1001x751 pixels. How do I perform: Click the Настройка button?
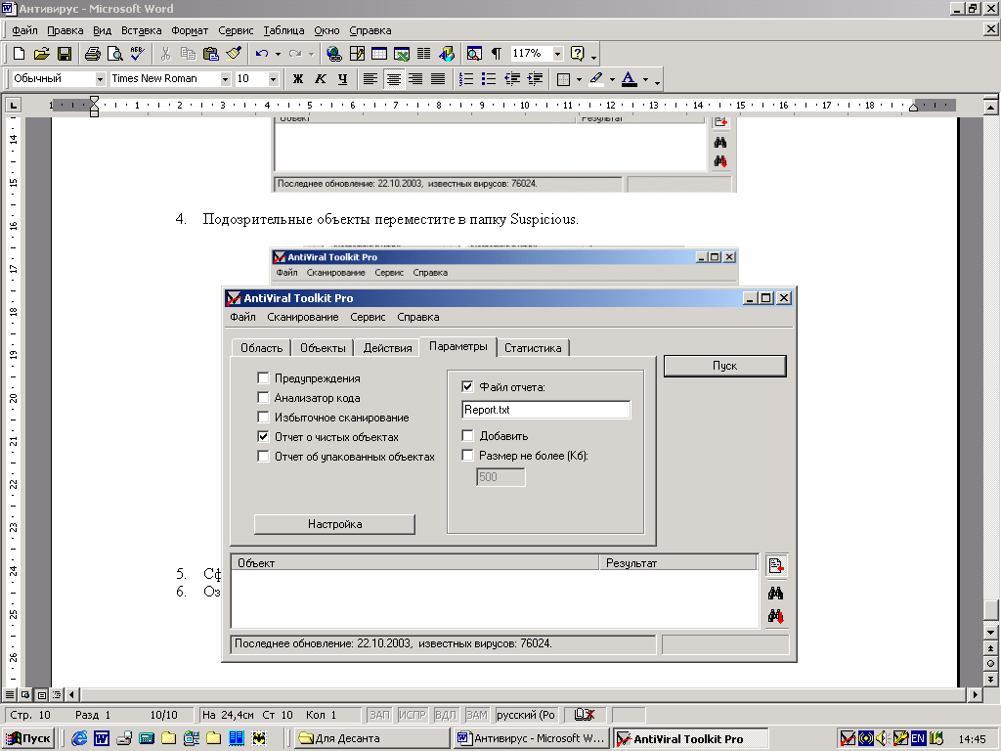tap(334, 524)
